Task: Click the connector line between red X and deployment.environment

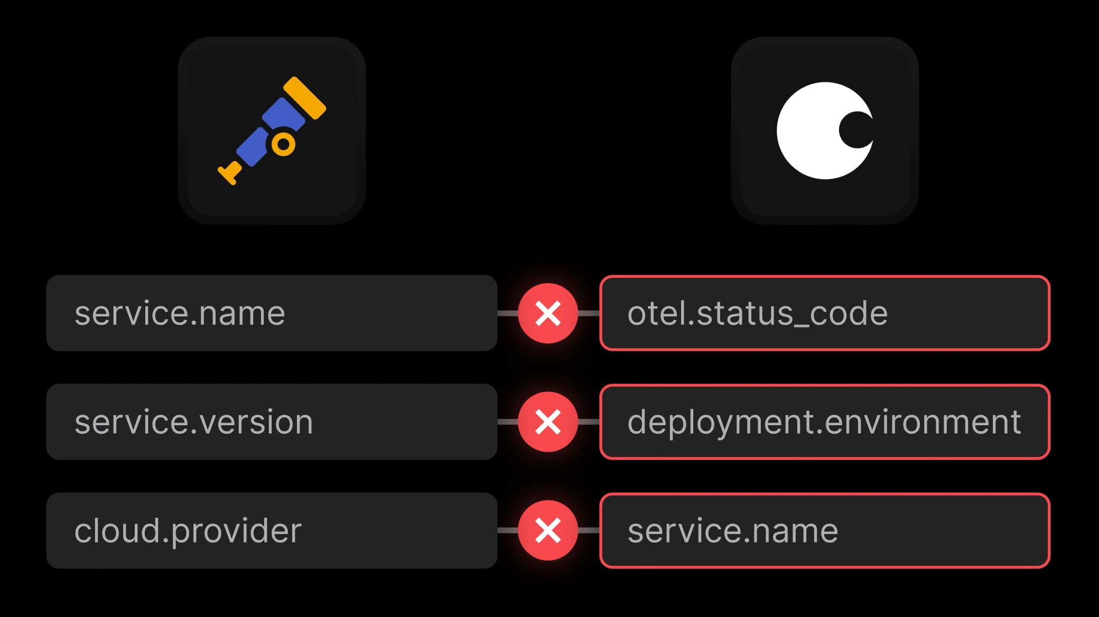Action: coord(589,422)
